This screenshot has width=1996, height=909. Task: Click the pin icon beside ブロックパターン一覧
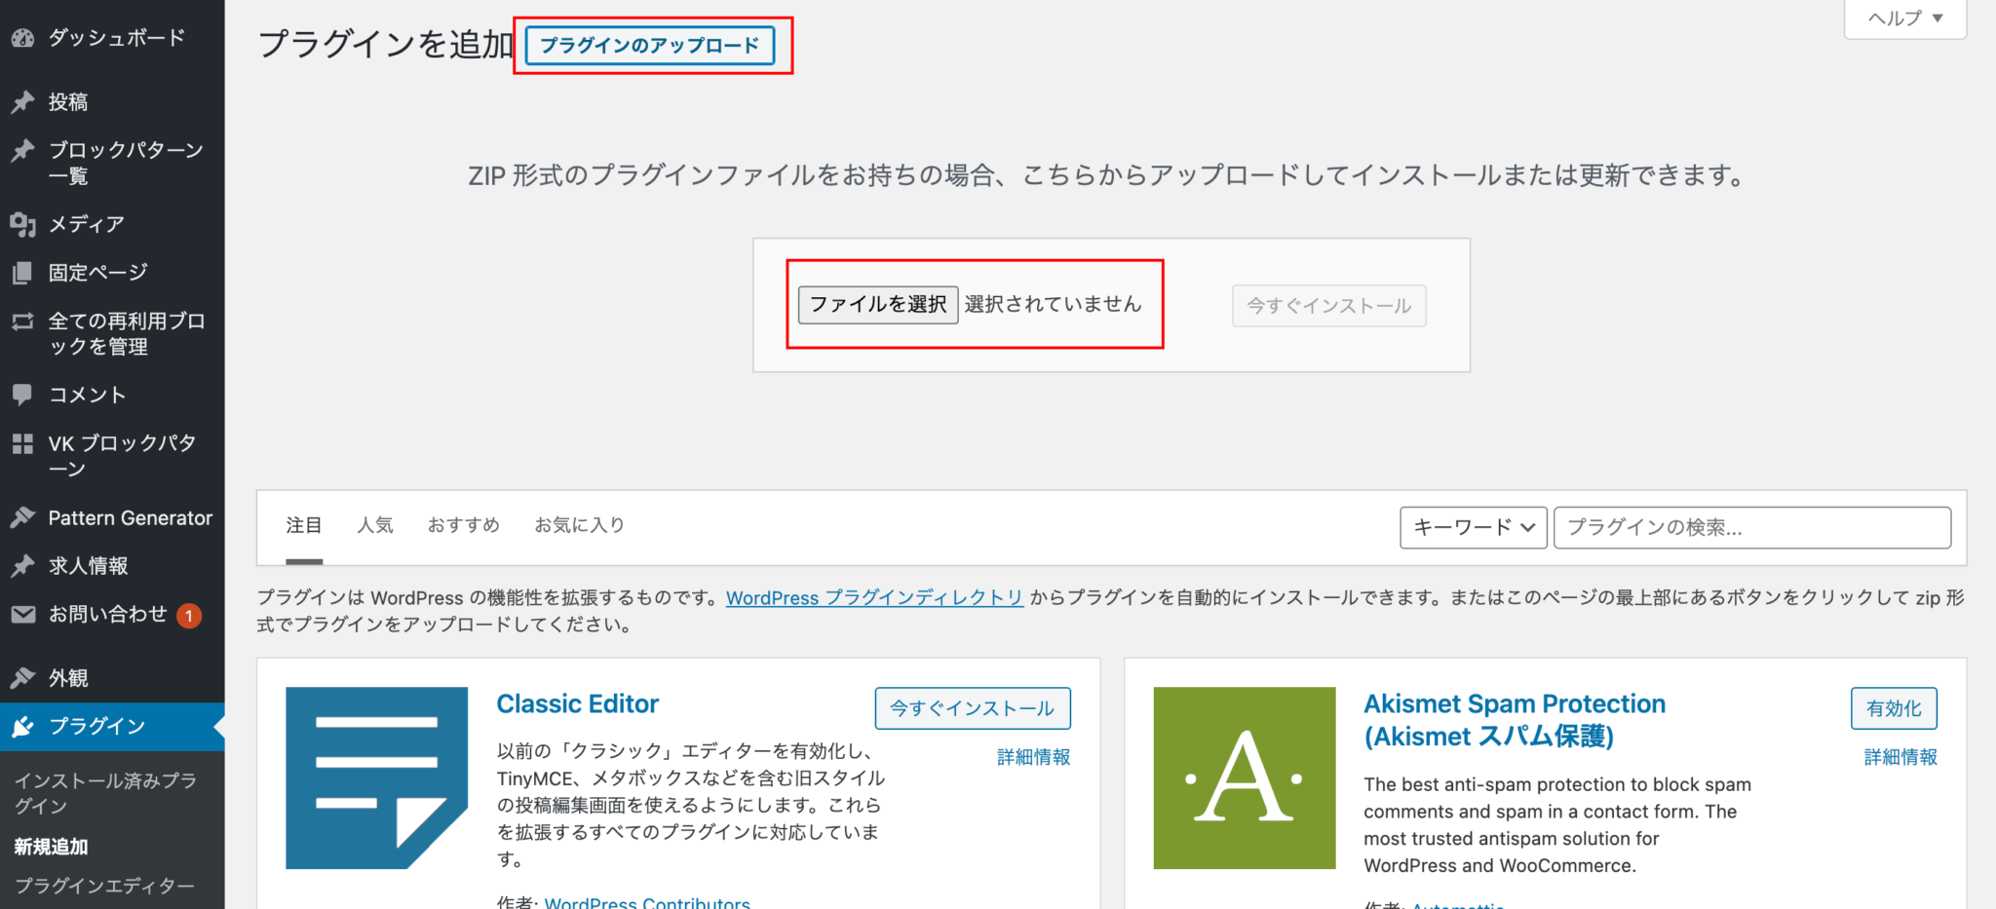(x=22, y=150)
